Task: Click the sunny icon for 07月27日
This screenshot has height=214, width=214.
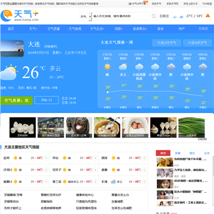Action: pos(108,67)
